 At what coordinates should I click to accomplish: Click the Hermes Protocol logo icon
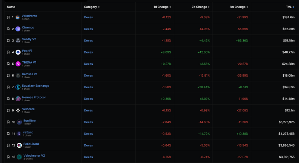[18, 99]
